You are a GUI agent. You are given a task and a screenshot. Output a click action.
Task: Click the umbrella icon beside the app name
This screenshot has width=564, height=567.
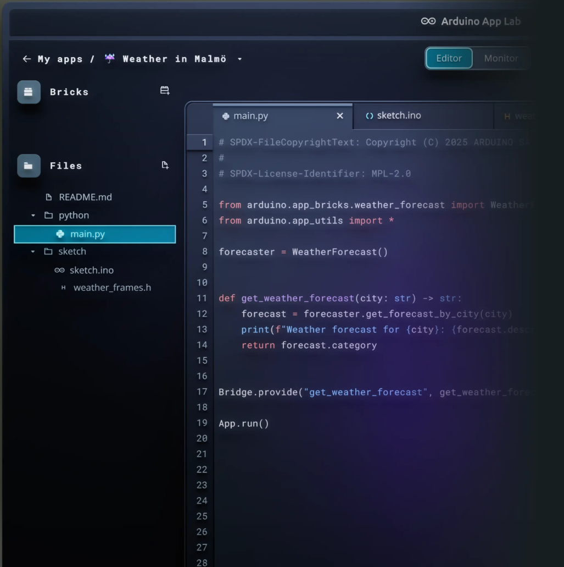pos(110,59)
